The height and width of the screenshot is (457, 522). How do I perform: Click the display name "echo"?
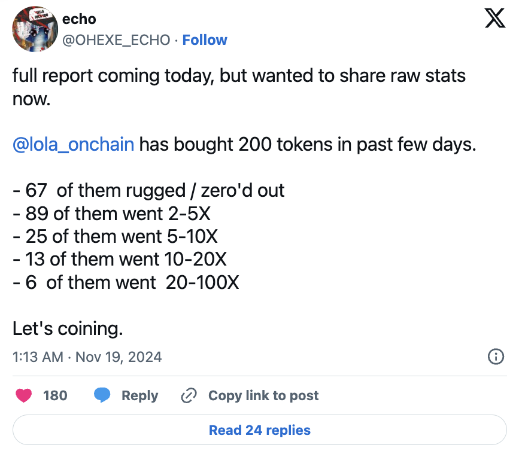[79, 19]
